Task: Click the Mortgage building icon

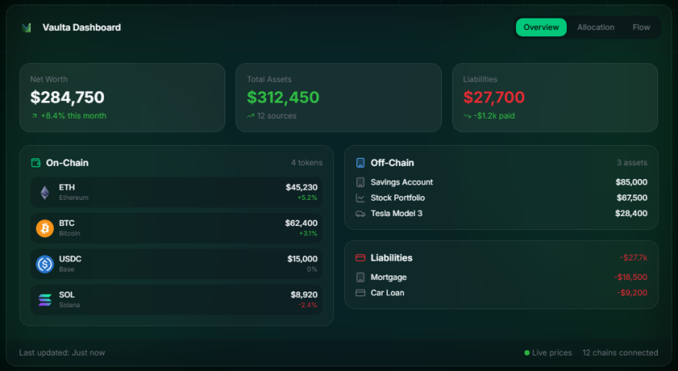Action: pos(360,278)
